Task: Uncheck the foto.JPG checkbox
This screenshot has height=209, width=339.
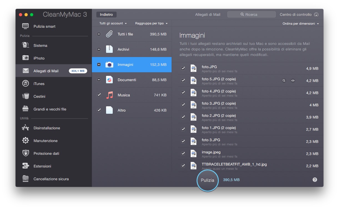Action: [183, 68]
